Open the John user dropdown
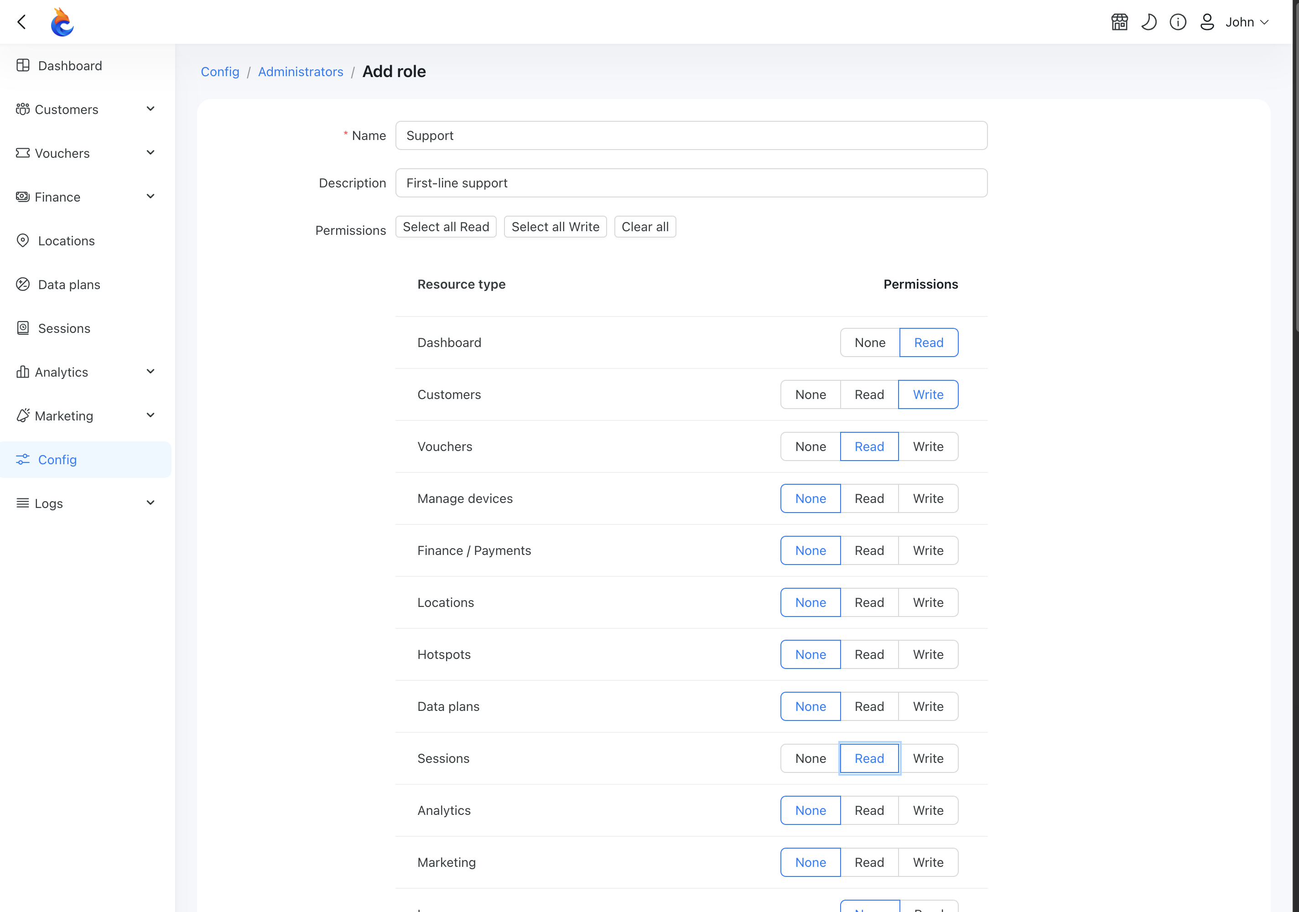The image size is (1299, 912). point(1247,22)
